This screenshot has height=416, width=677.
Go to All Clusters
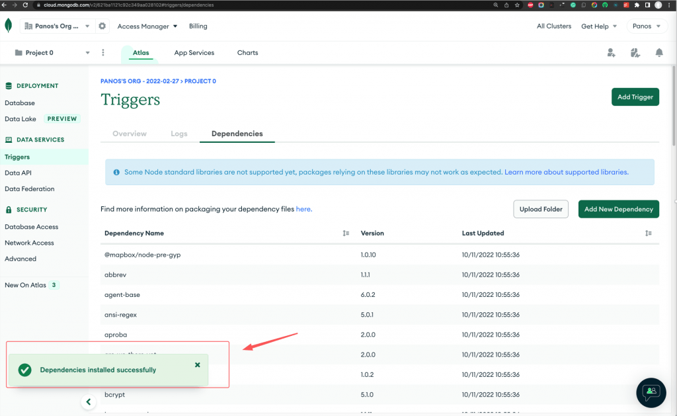coord(554,26)
